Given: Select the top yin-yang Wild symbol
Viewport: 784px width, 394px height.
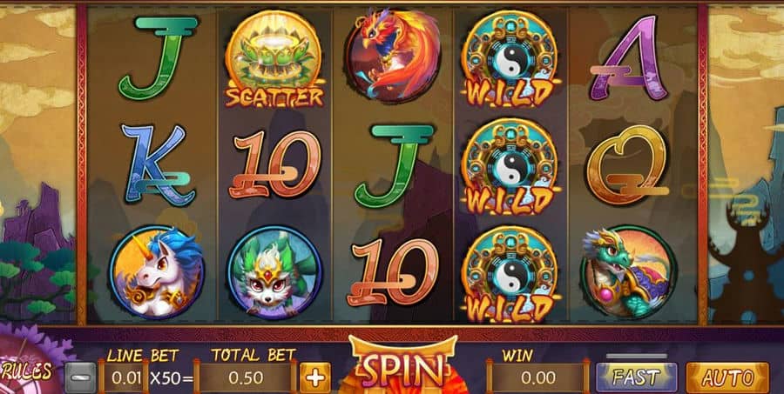Looking at the screenshot, I should coord(509,59).
